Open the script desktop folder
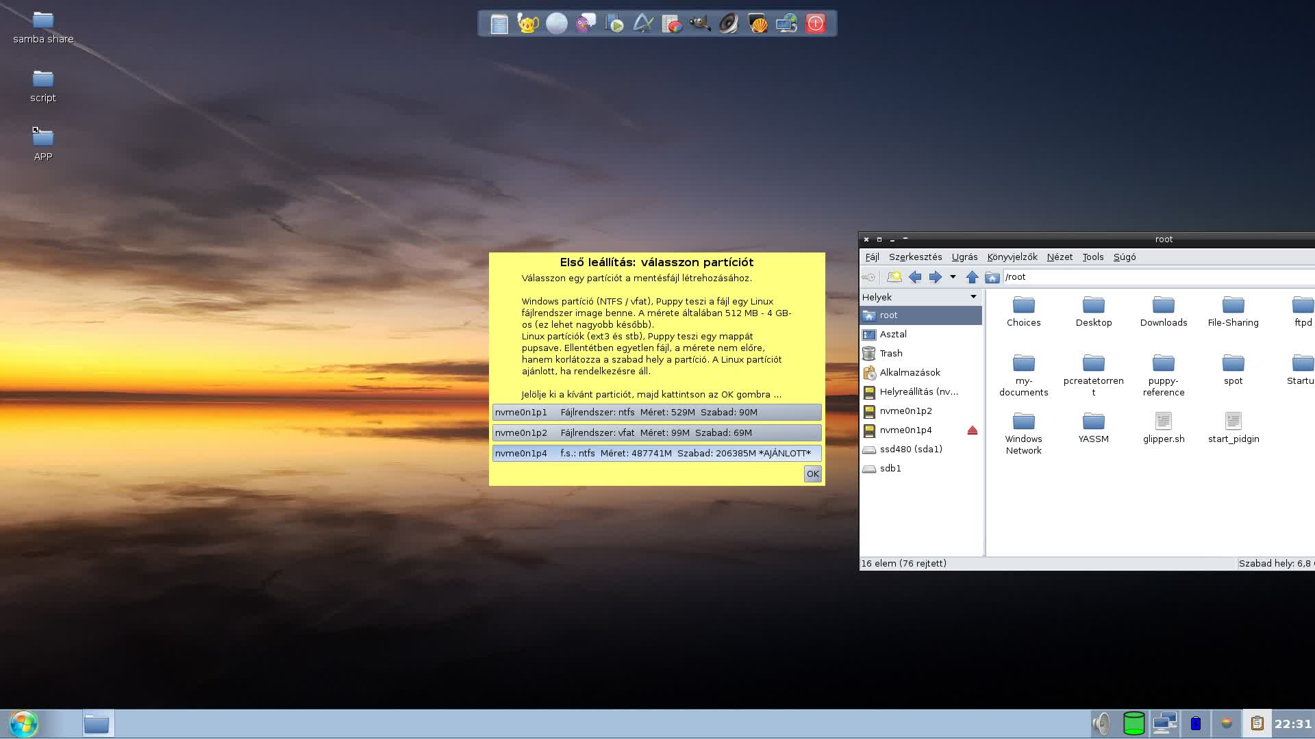Viewport: 1315px width, 739px height. click(x=43, y=87)
